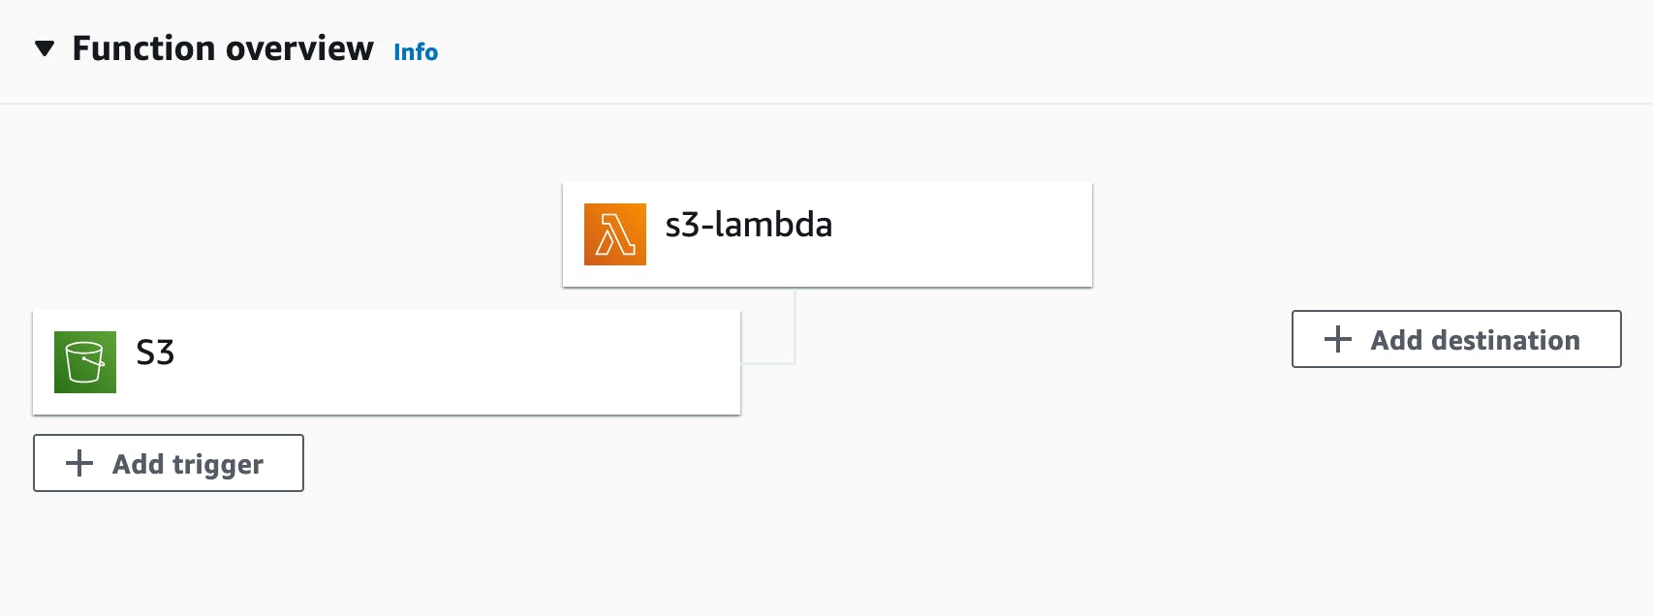Click the connector line joining S3 to s3-lambda

[795, 327]
